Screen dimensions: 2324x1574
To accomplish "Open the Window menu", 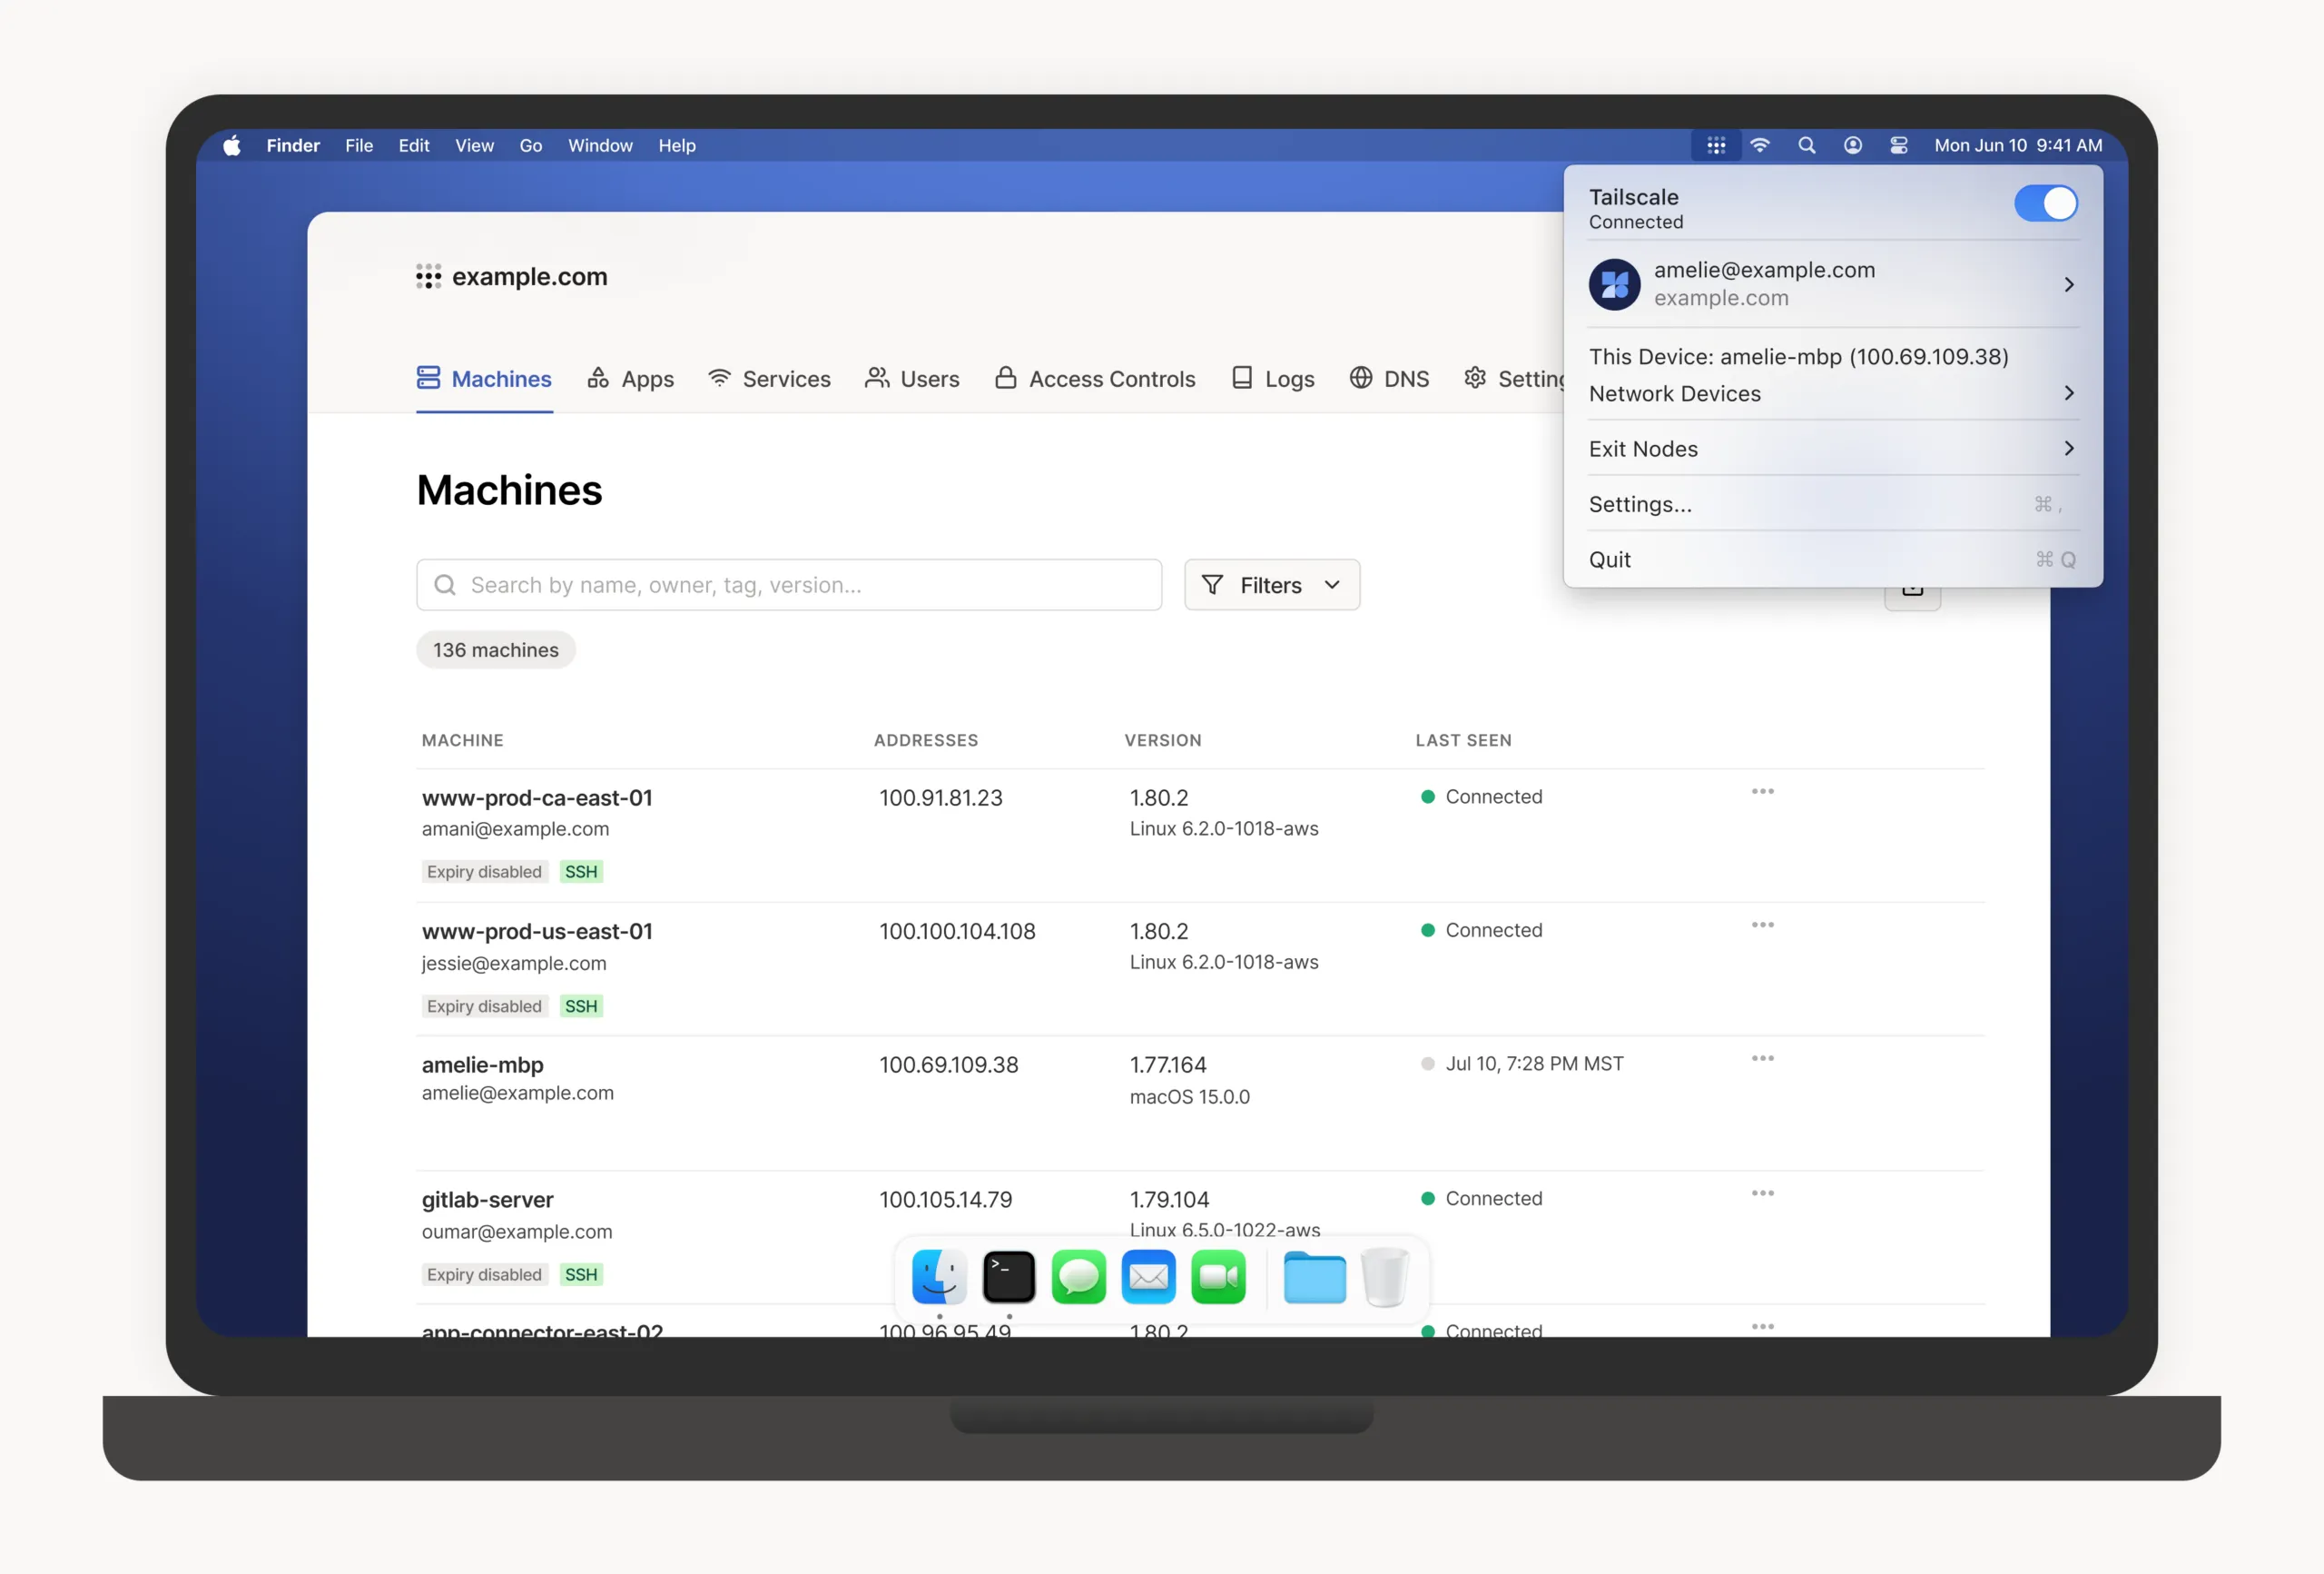I will pyautogui.click(x=600, y=145).
